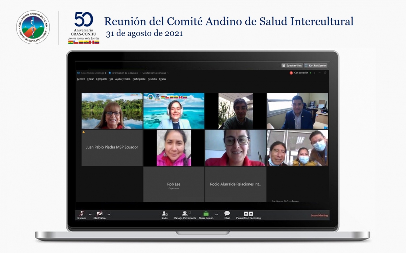Image resolution: width=406 pixels, height=253 pixels.
Task: Expand audio options arrow beside Unmute
Action: (x=90, y=214)
